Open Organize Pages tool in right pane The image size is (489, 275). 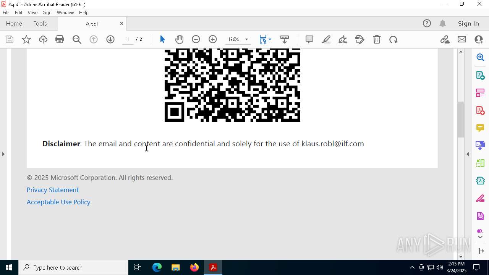coord(480,92)
